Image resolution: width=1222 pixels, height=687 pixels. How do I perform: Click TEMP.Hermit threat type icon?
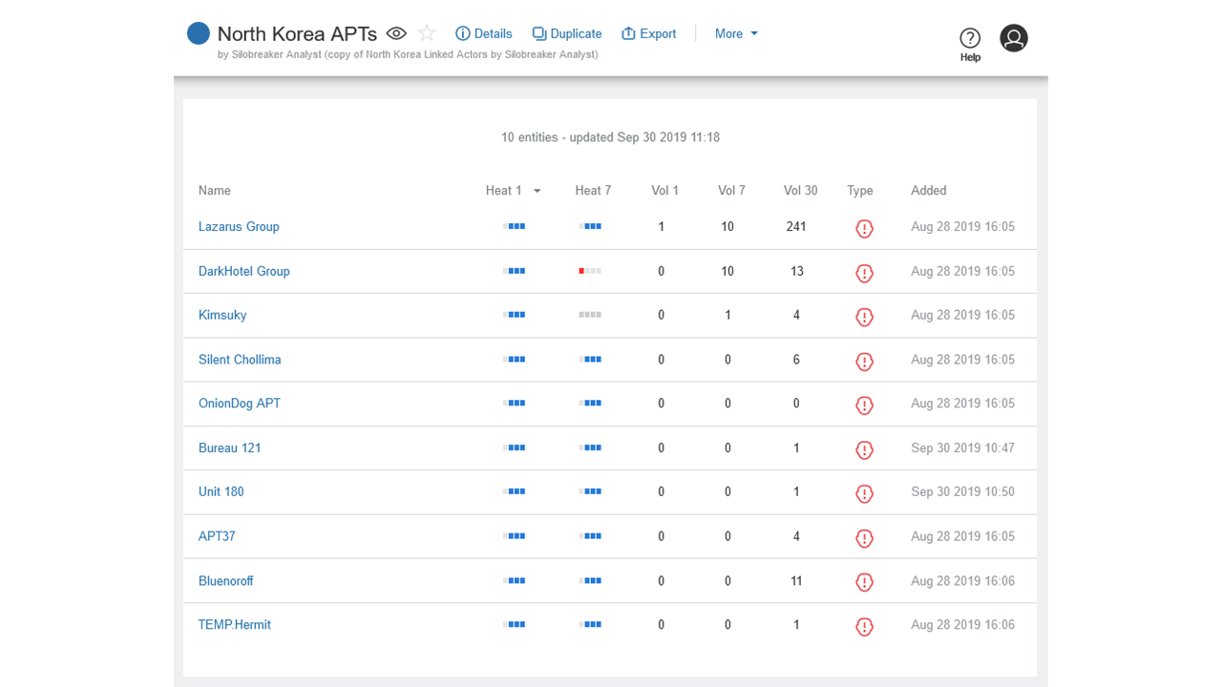(864, 627)
